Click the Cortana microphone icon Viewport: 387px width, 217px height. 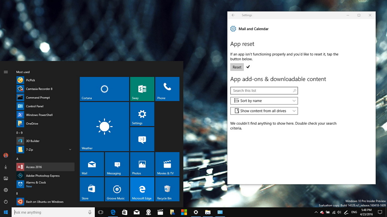pyautogui.click(x=90, y=212)
